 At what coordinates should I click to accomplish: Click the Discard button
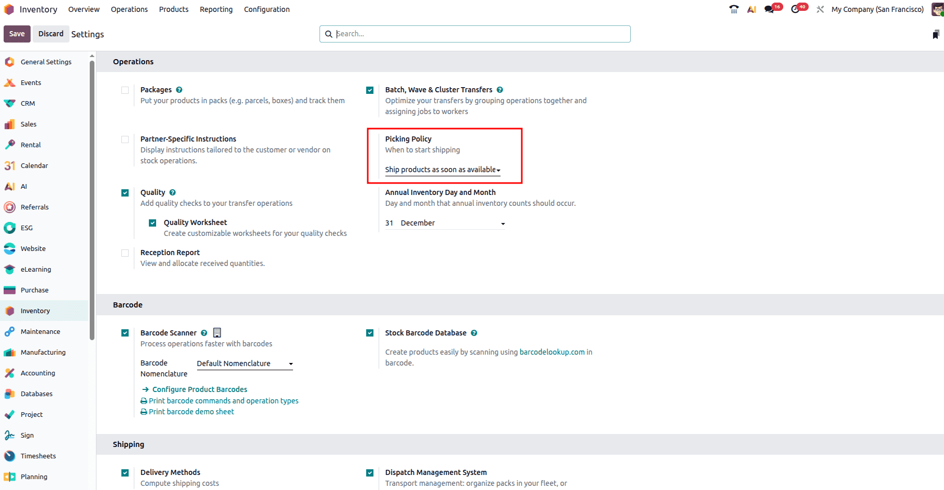tap(51, 34)
